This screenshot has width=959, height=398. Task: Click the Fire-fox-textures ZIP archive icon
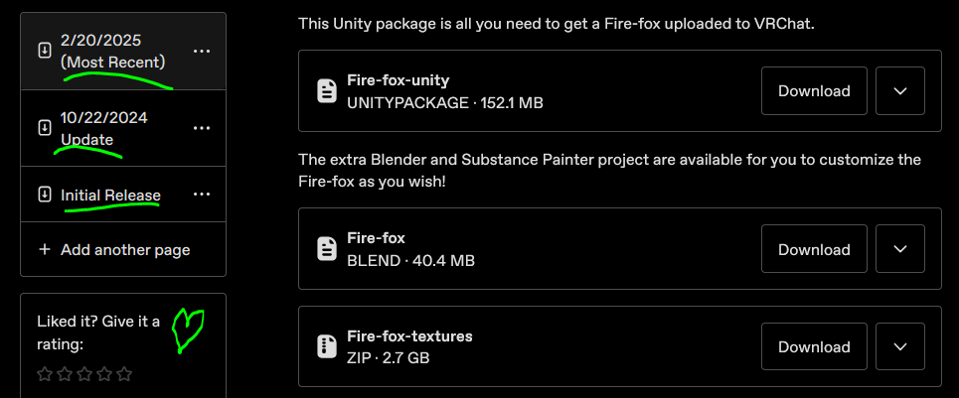pyautogui.click(x=326, y=346)
